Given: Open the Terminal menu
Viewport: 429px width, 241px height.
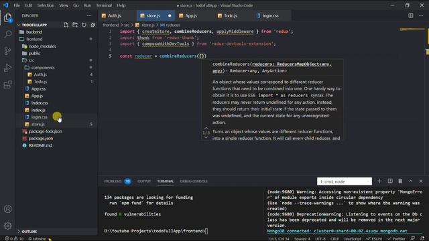Looking at the screenshot, I should pyautogui.click(x=104, y=5).
